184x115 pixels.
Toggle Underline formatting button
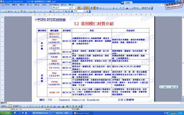coord(85,8)
